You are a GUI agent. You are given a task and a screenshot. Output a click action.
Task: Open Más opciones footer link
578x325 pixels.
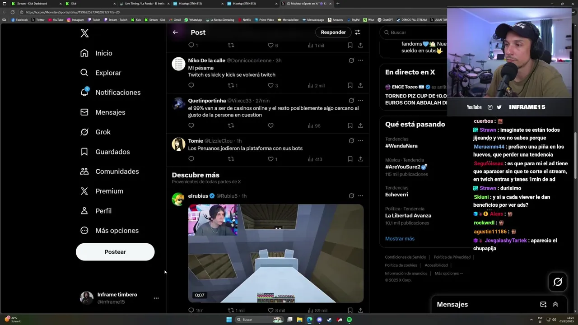coord(449,274)
